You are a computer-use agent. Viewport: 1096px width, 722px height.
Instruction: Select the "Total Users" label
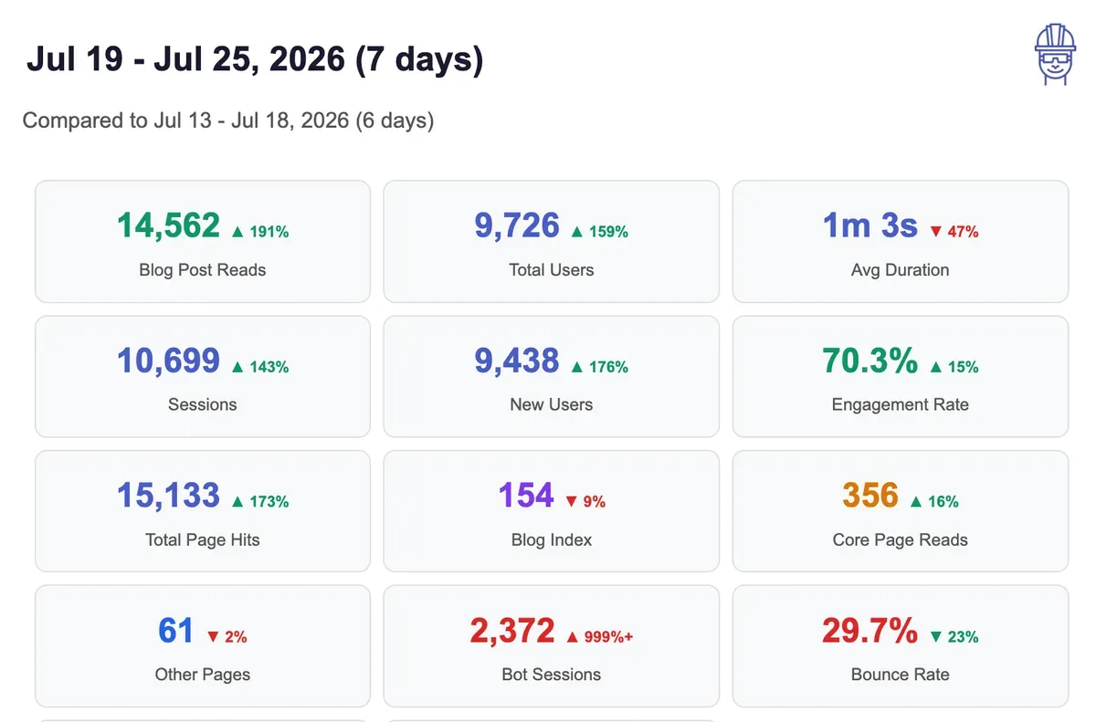[x=552, y=270]
